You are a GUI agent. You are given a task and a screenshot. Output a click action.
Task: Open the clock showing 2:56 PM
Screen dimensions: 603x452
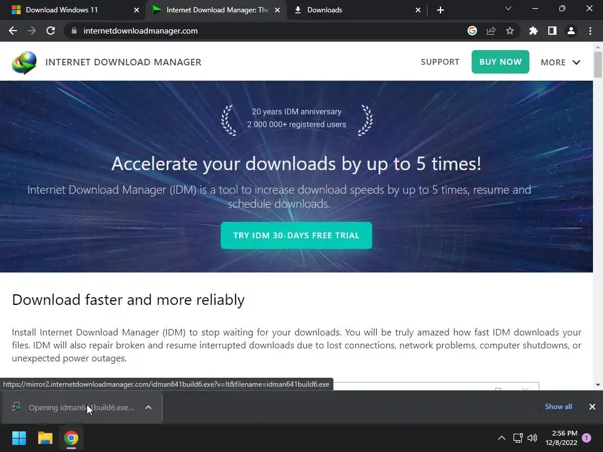click(561, 438)
